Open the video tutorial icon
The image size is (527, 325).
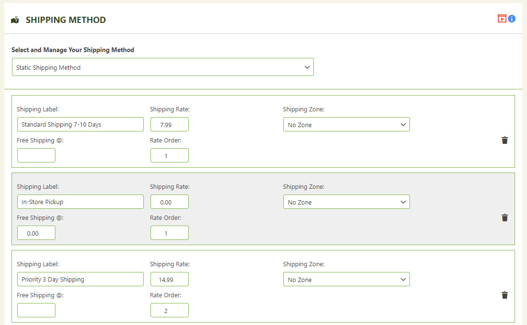pos(502,19)
